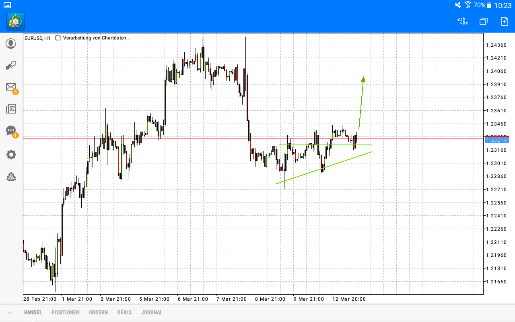Tap the Verarbeitung von Chartdaten spinner
This screenshot has width=515, height=322.
pyautogui.click(x=58, y=38)
